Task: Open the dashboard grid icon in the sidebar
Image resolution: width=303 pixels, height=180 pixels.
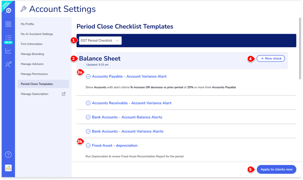Action: coord(8,24)
